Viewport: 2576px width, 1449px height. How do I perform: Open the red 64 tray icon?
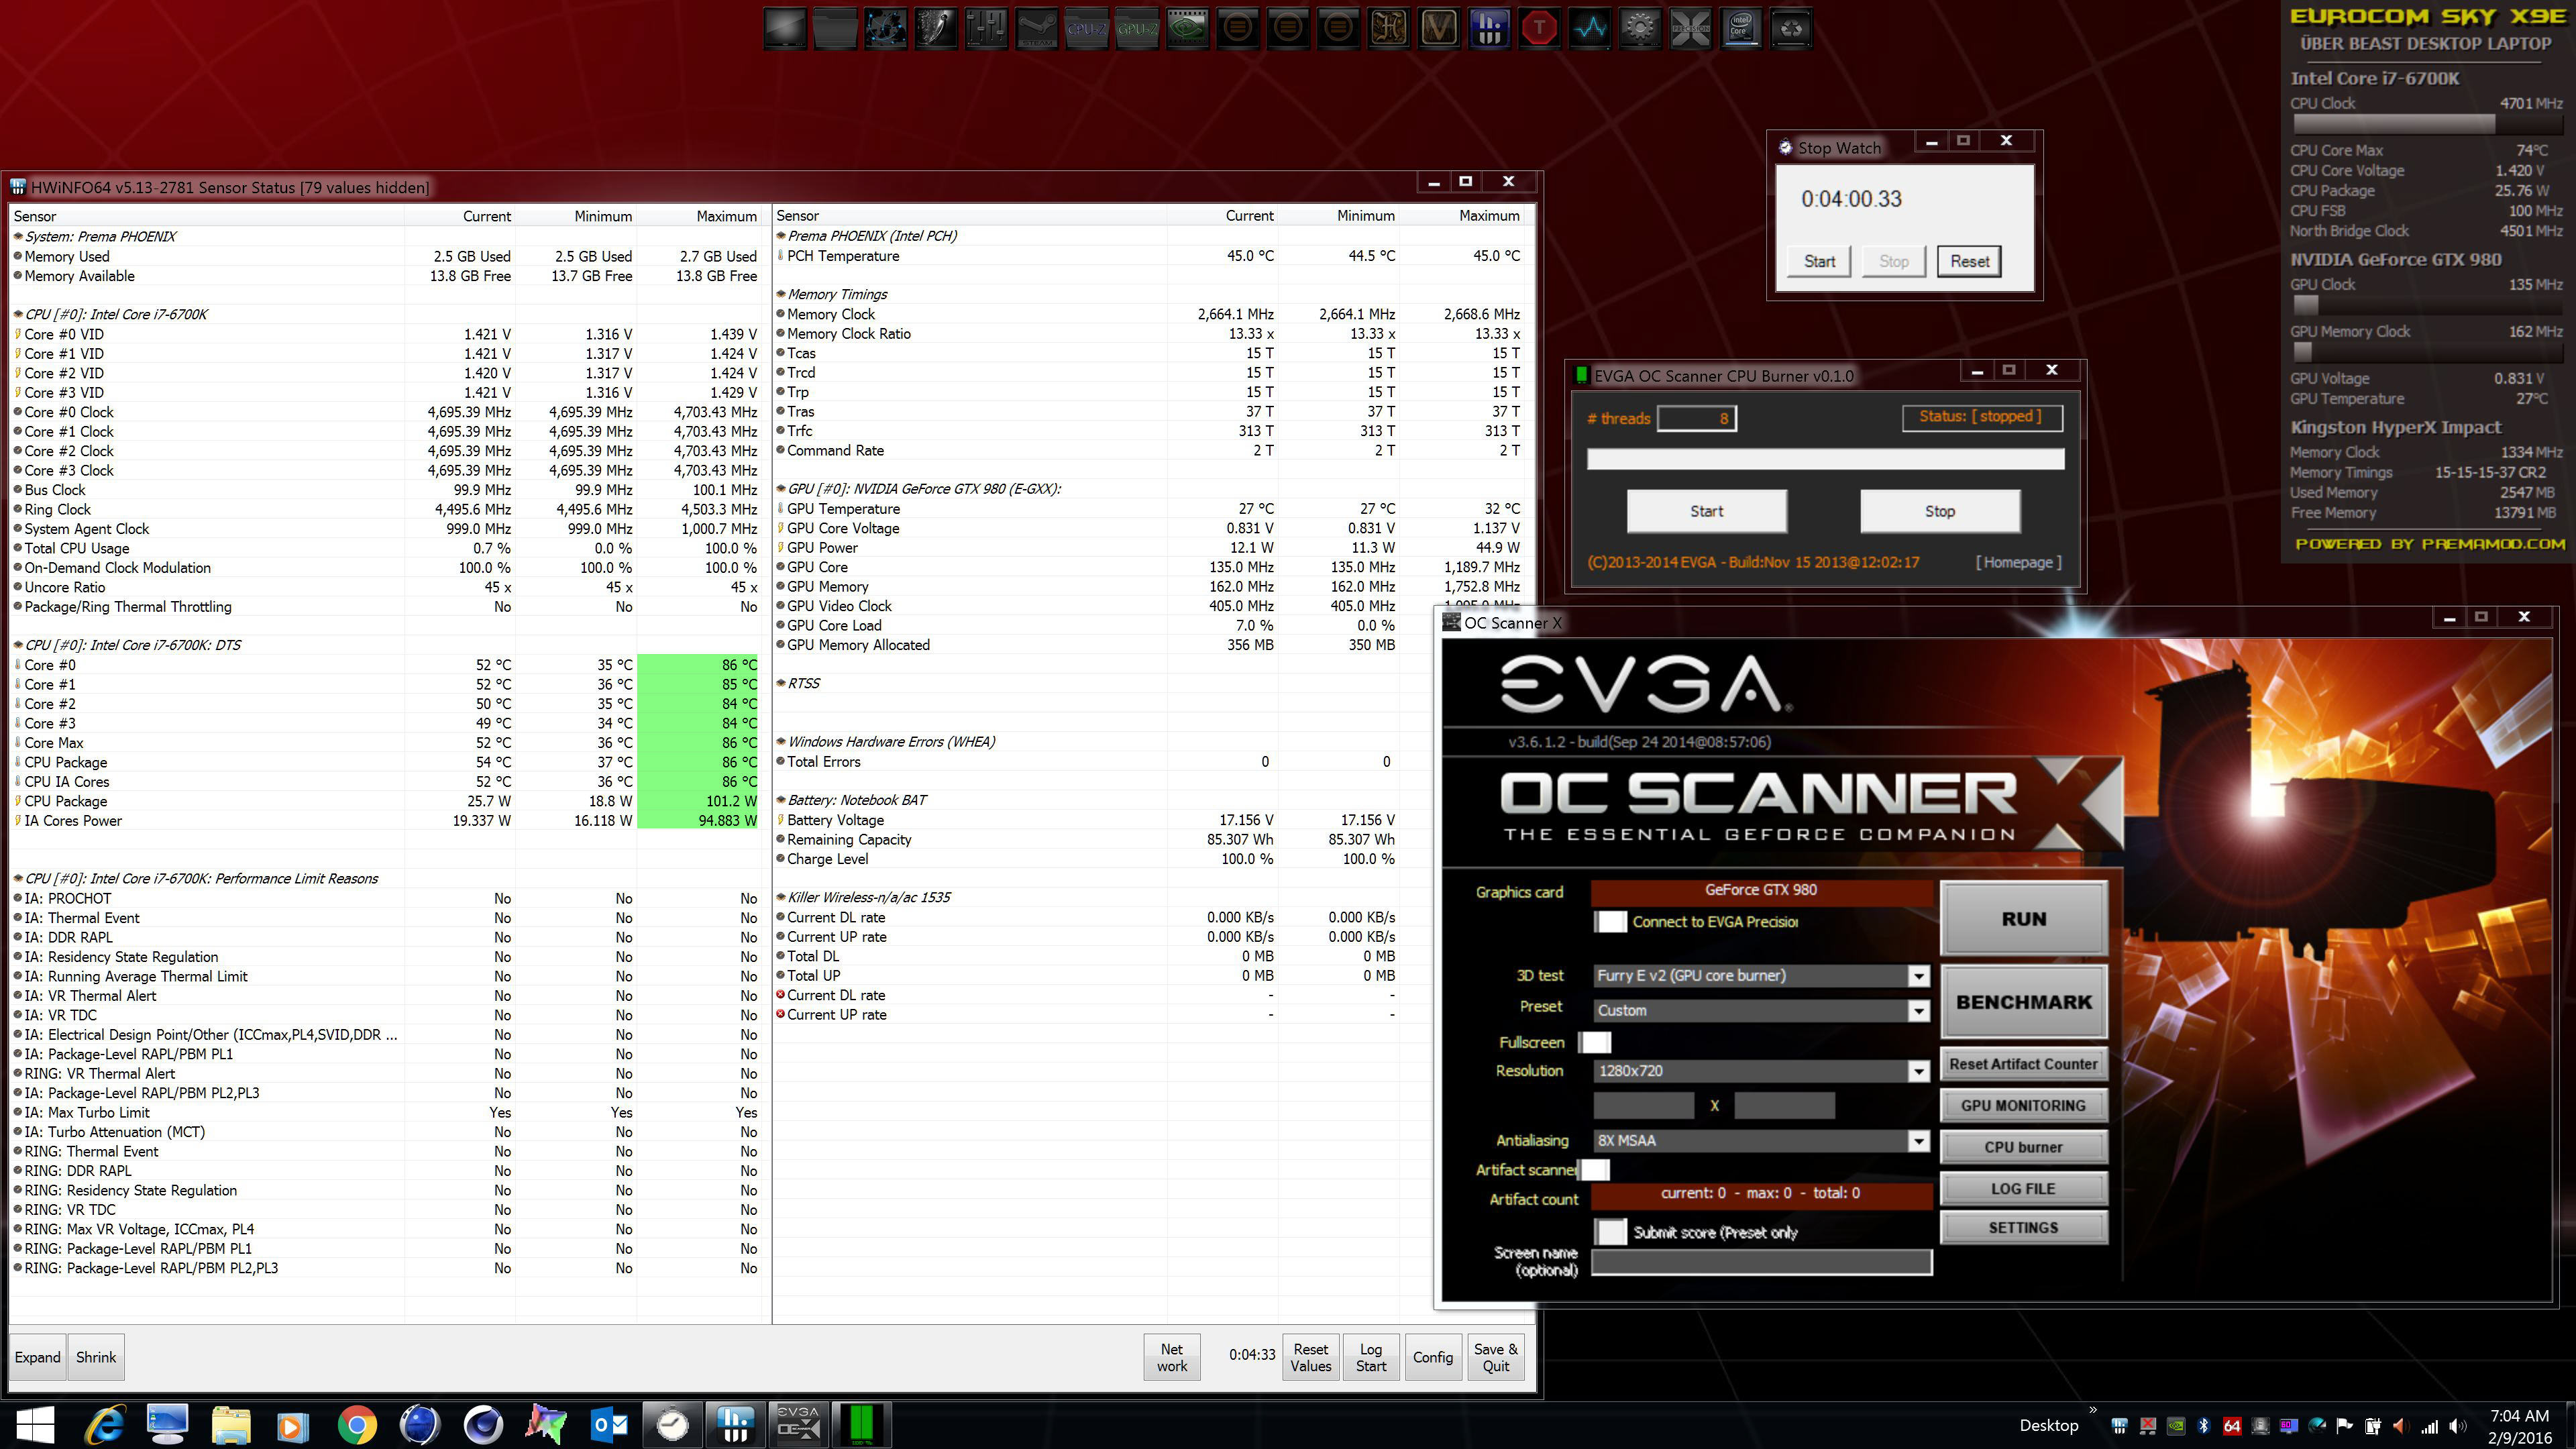tap(2232, 1426)
